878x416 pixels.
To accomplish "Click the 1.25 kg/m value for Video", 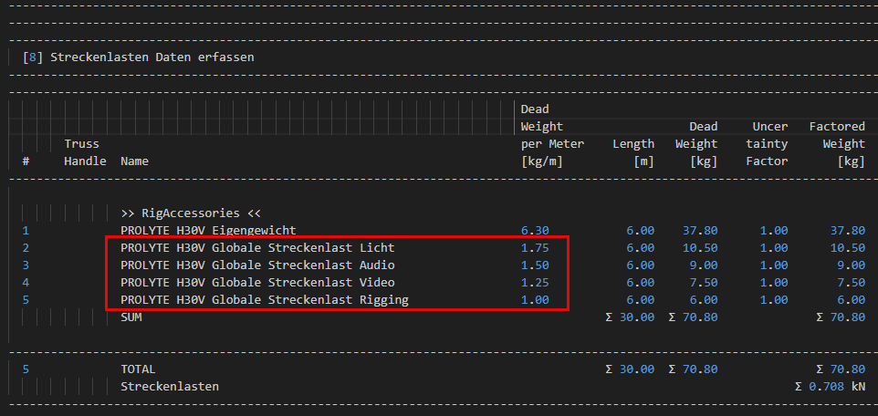I will (x=534, y=283).
